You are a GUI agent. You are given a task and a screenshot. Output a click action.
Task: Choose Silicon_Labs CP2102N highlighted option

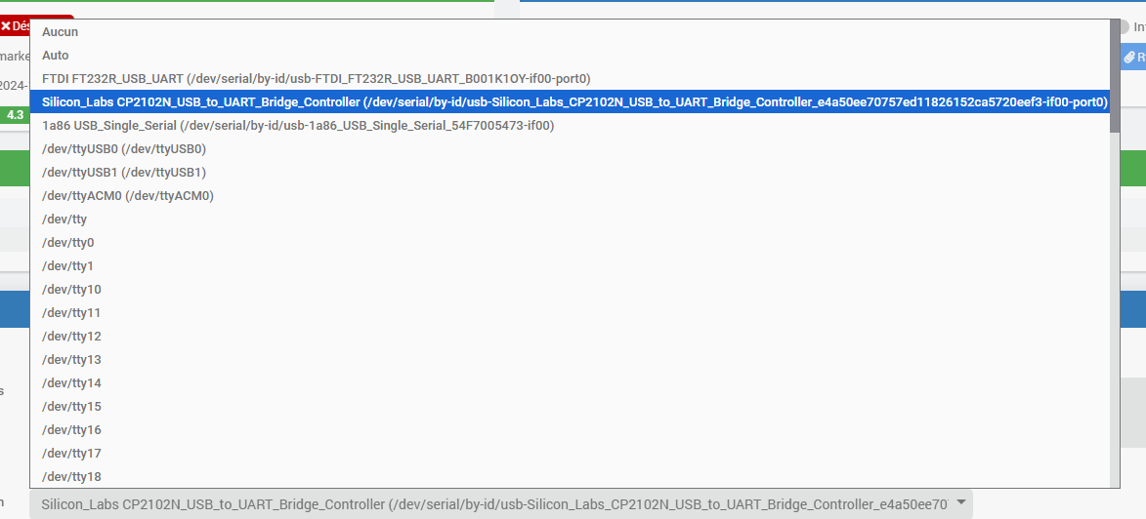(x=570, y=101)
